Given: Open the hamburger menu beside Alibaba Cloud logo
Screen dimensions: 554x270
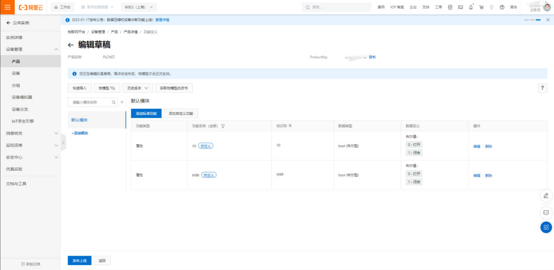Looking at the screenshot, I should pos(7,7).
